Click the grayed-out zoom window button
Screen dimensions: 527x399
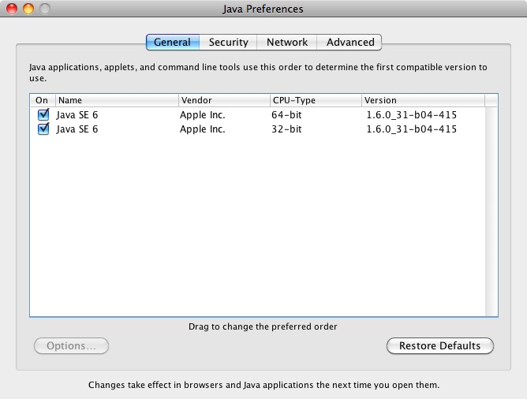click(45, 9)
